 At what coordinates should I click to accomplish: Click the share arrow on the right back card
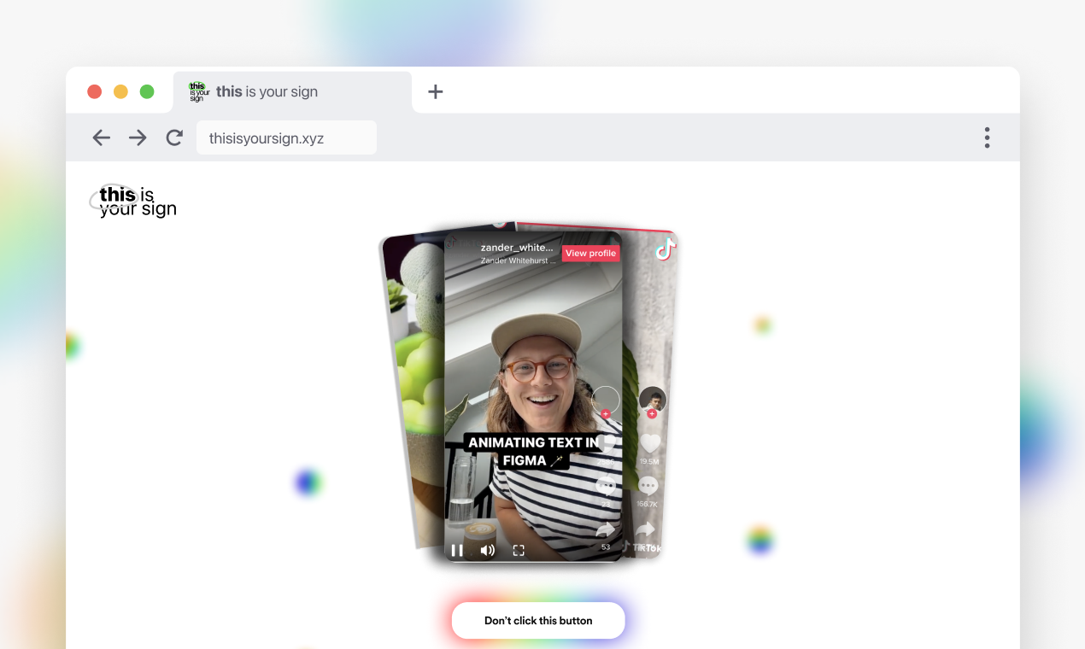pos(646,529)
